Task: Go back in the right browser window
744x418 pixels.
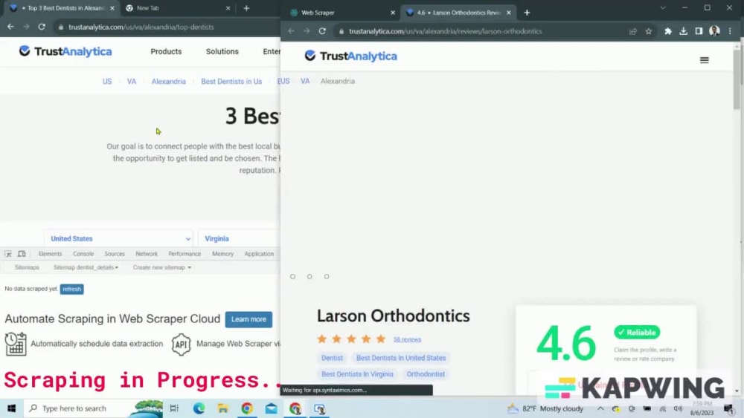Action: (x=291, y=31)
